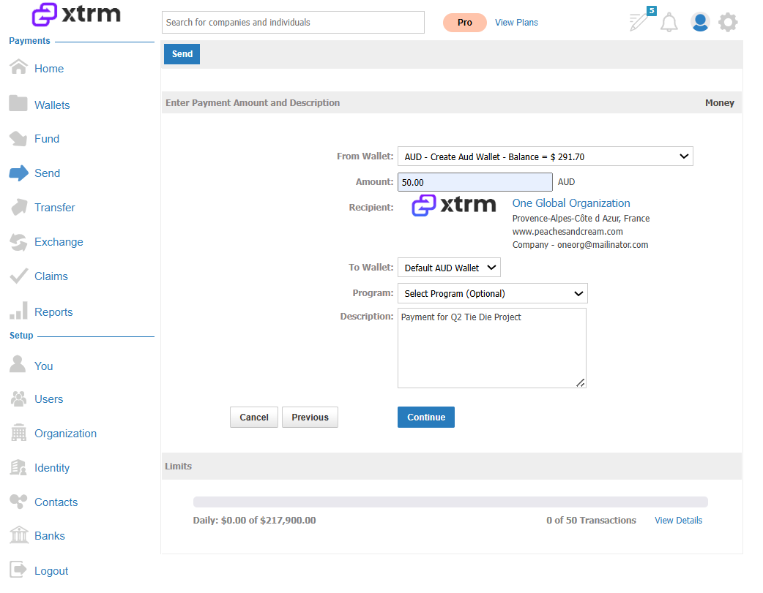
Task: Click the recipient XTRM logo
Action: (454, 205)
